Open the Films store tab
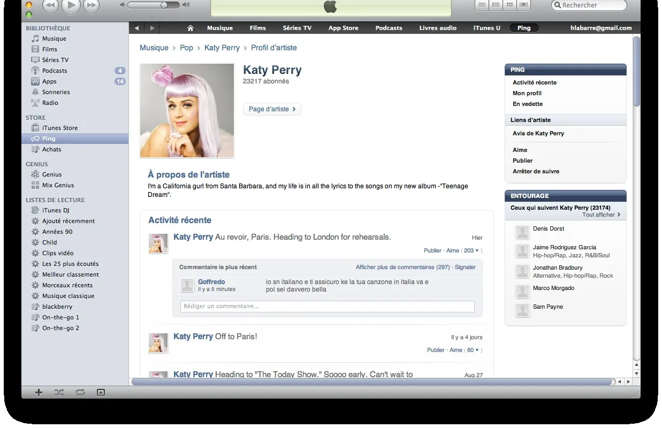 [x=257, y=28]
